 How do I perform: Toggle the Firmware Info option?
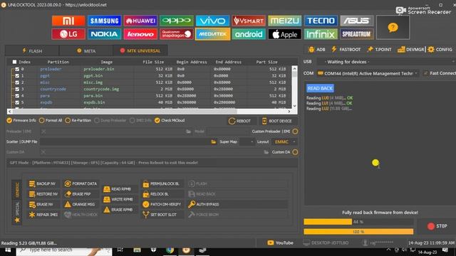21,120
